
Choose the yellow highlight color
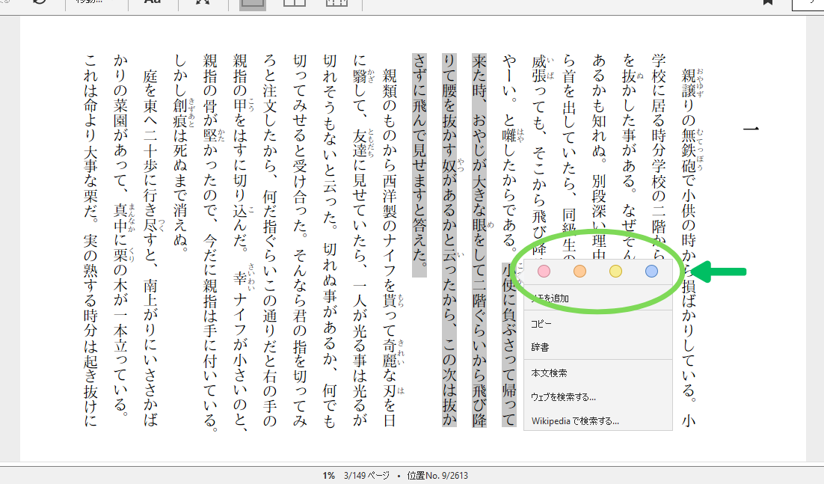(x=615, y=272)
